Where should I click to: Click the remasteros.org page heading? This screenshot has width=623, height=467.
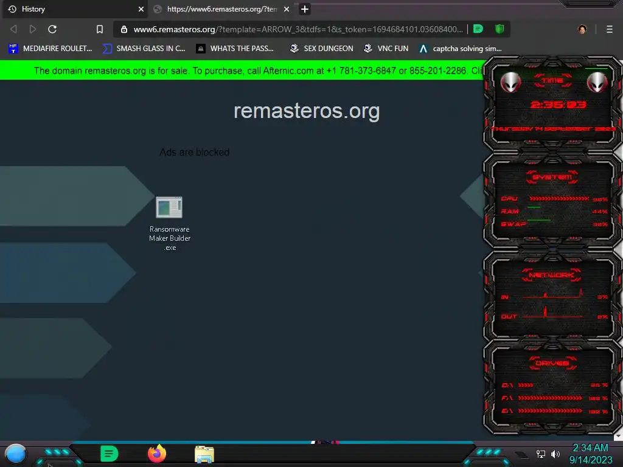pyautogui.click(x=307, y=111)
